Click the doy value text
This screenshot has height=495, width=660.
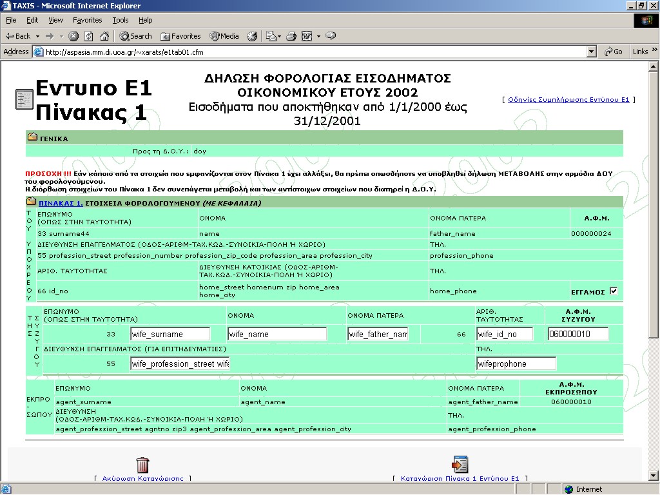pyautogui.click(x=200, y=151)
